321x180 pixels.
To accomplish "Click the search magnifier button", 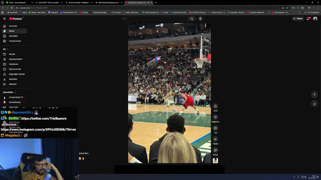I will coord(192,18).
